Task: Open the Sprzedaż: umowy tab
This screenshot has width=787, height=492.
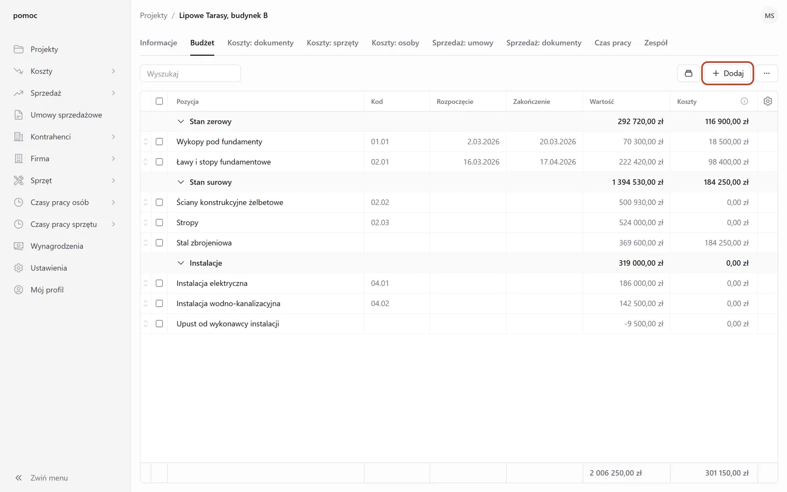Action: (462, 43)
